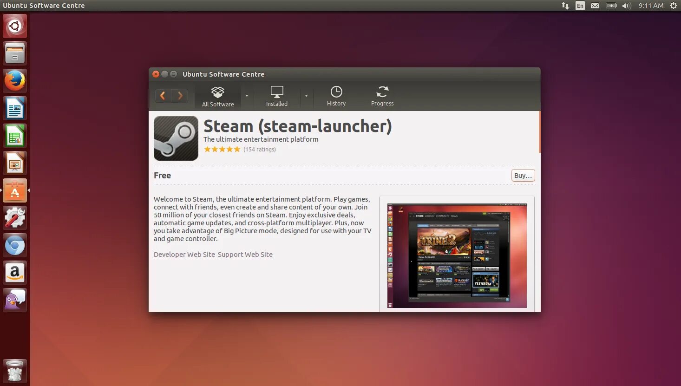Viewport: 681px width, 386px height.
Task: Click the Steam application logo
Action: pyautogui.click(x=176, y=138)
